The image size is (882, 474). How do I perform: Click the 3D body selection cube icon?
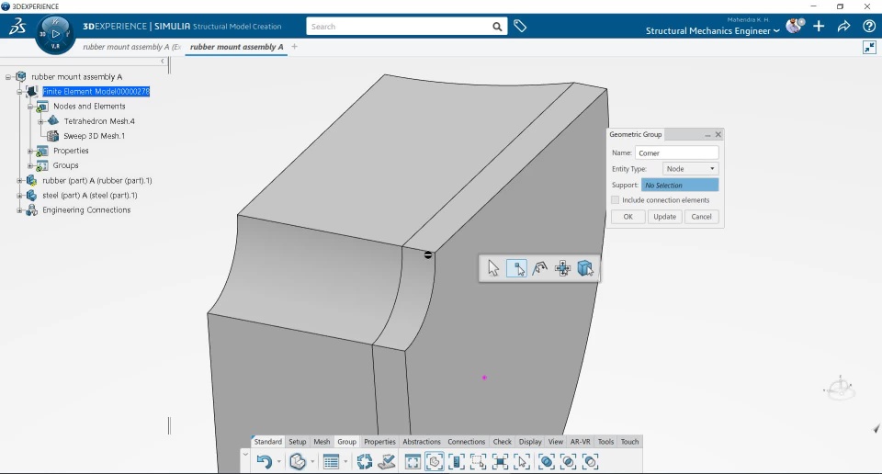point(585,268)
